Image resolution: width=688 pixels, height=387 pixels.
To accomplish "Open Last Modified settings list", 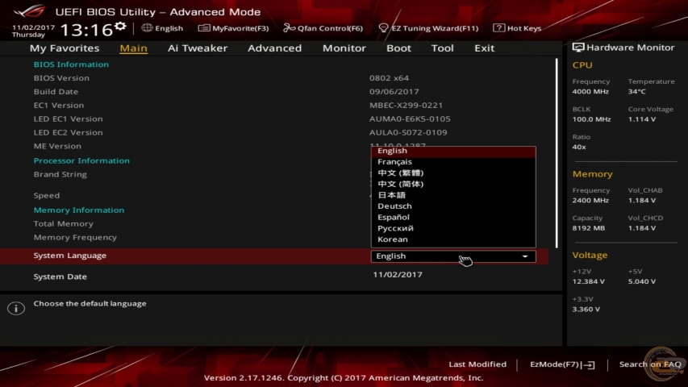I will [x=477, y=364].
